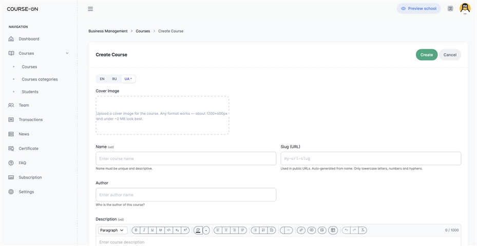Insert a video embed in the description
Viewport: 477px width, 246px height.
312,230
